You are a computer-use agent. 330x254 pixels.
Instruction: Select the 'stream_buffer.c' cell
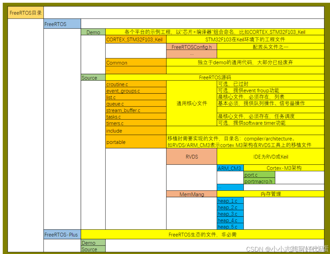point(136,110)
